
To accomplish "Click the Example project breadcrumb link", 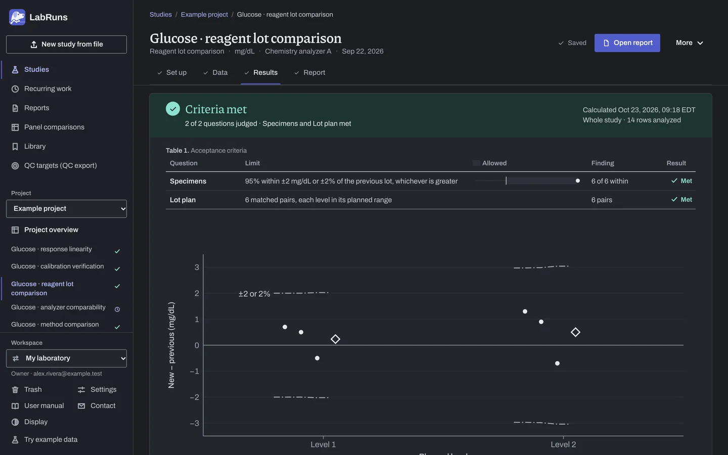I will (204, 15).
